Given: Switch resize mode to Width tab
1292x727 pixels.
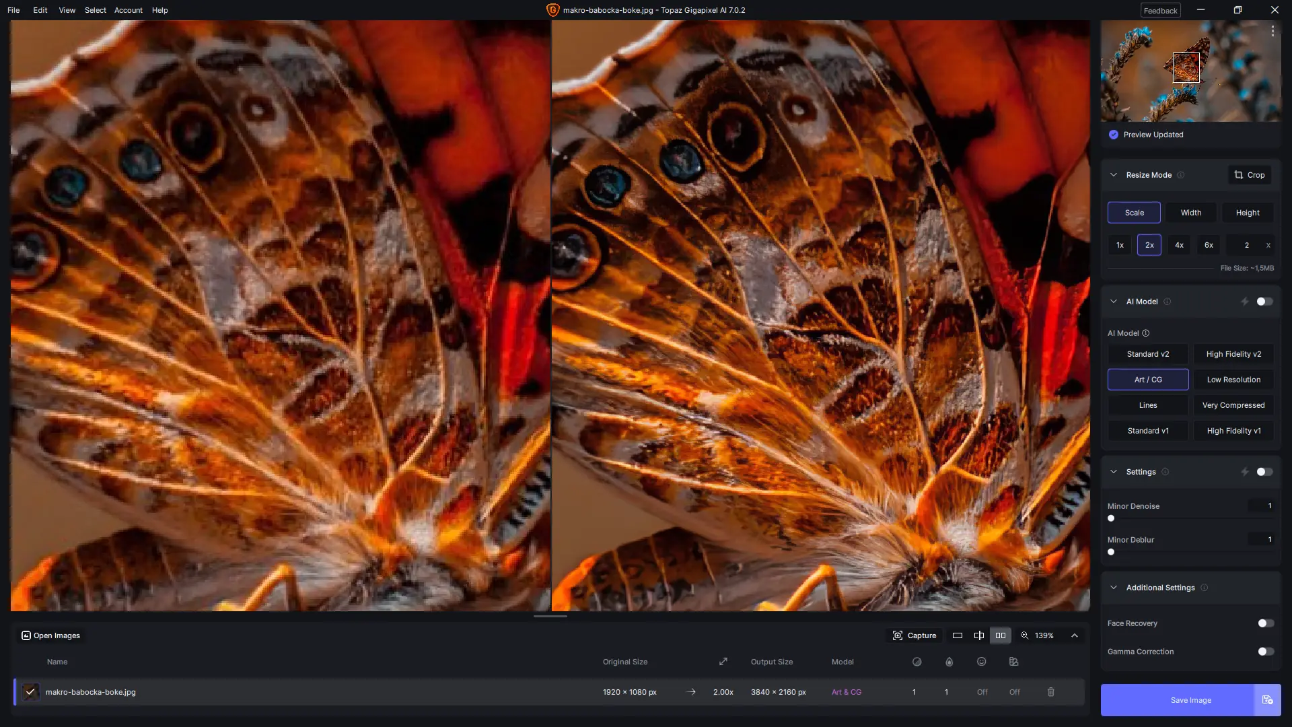Looking at the screenshot, I should 1190,213.
